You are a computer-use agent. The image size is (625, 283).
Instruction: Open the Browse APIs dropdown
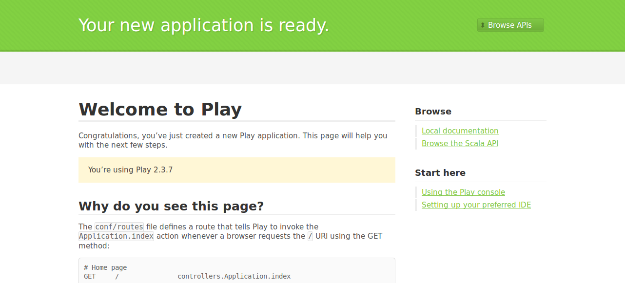[510, 25]
